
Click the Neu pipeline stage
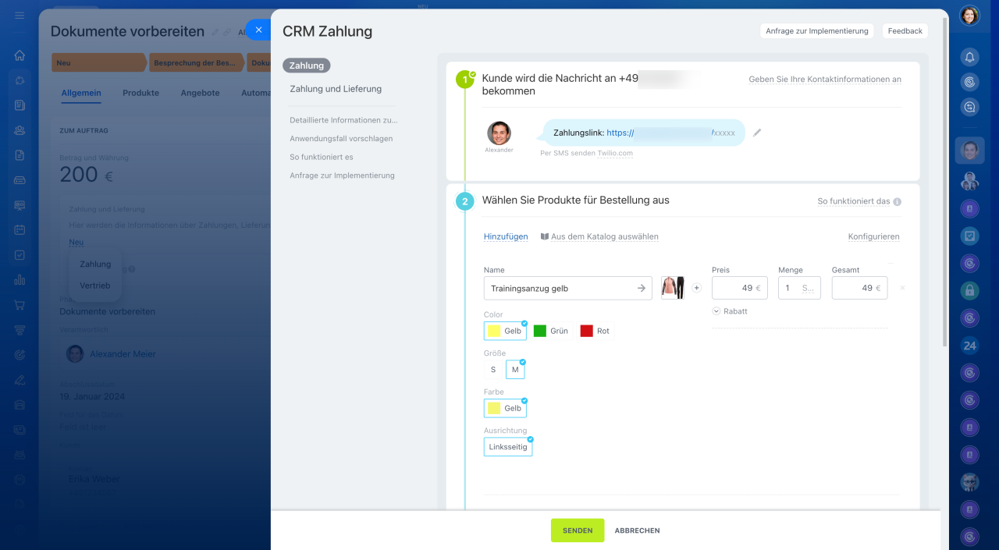(98, 62)
